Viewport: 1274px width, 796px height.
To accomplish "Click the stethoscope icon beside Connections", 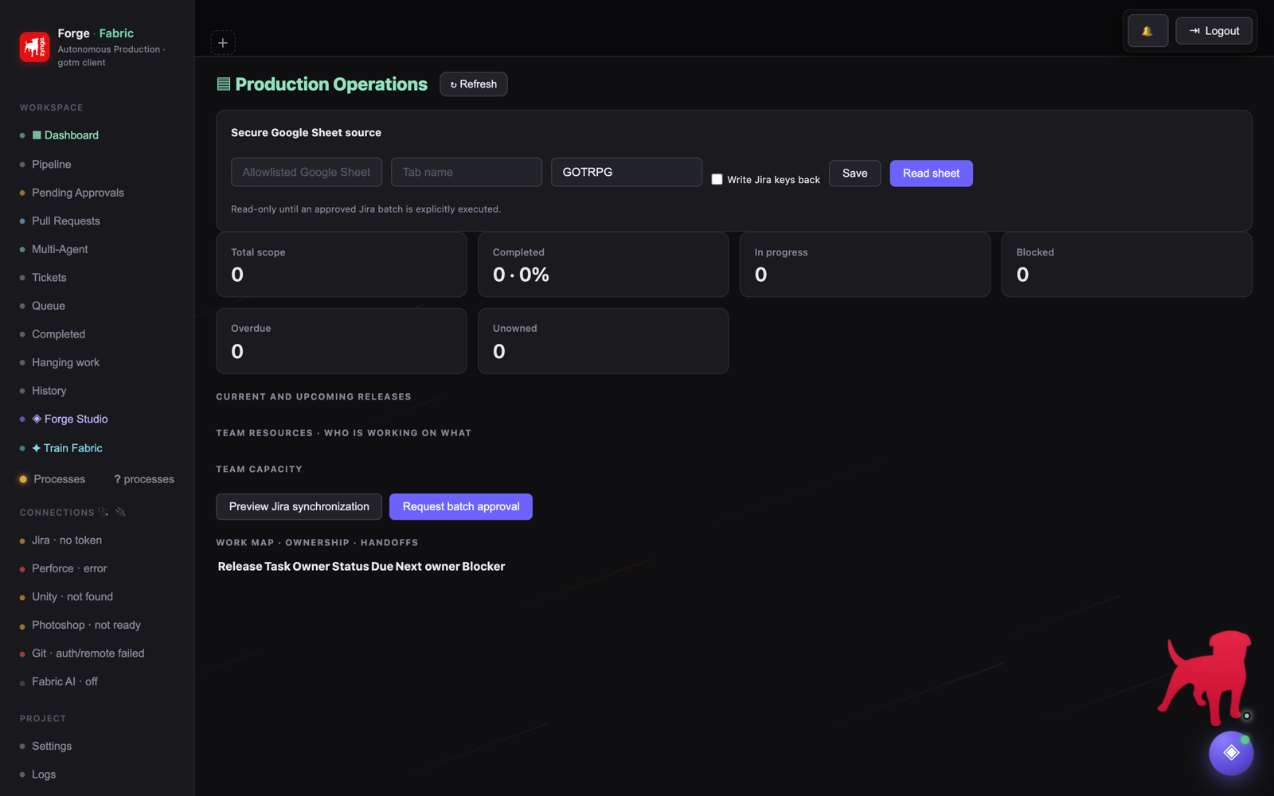I will point(104,512).
